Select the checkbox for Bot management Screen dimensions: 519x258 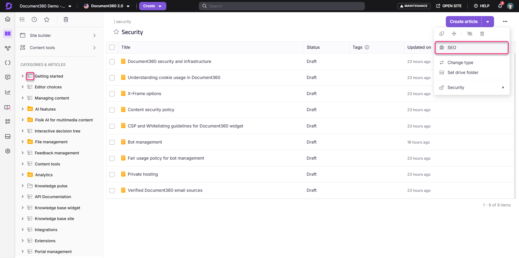112,142
